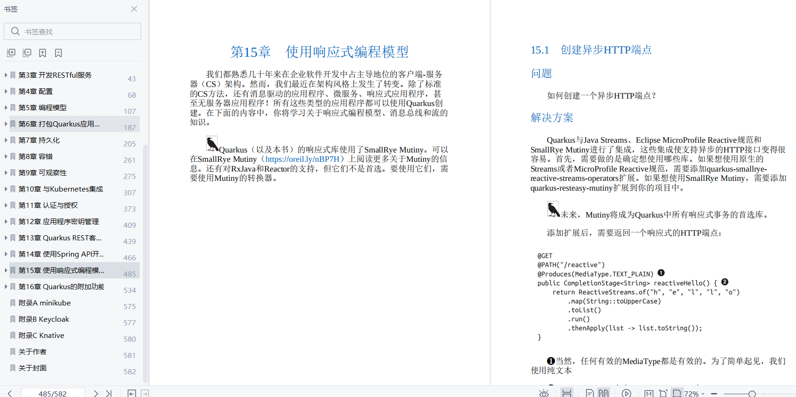Jump to 附录A minikube bookmark
The height and width of the screenshot is (397, 796).
tap(45, 303)
